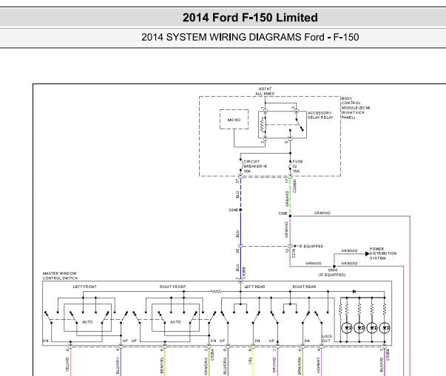This screenshot has height=376, width=446.
Task: Click connector label "C2280G"
Action: coord(294,186)
